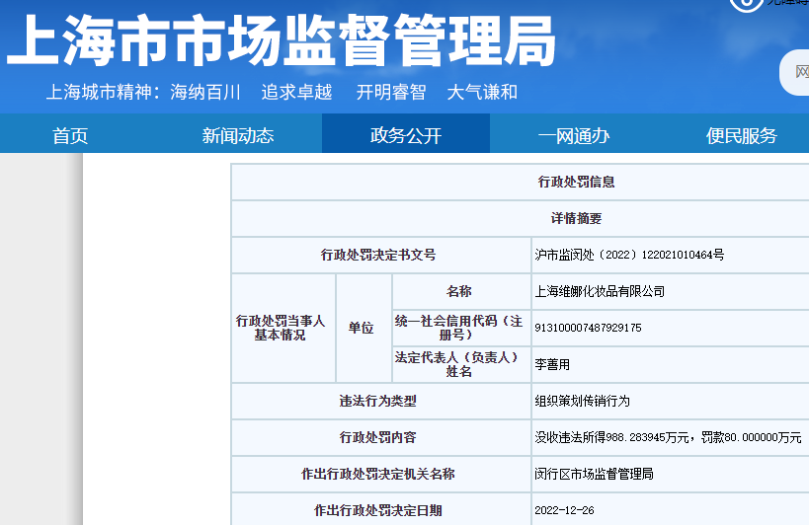
Task: Click the violation type 组织策划传销行为
Action: [x=582, y=401]
